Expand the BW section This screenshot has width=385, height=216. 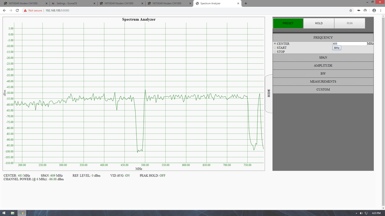coord(323,73)
